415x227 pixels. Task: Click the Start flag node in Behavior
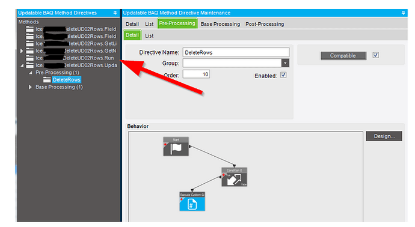pyautogui.click(x=176, y=147)
